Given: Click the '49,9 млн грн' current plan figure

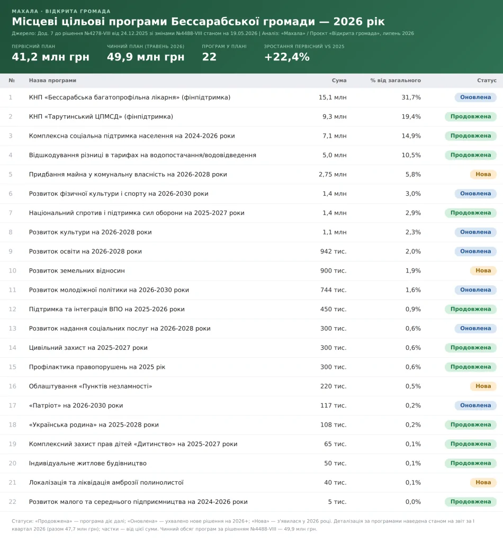Looking at the screenshot, I should 146,57.
